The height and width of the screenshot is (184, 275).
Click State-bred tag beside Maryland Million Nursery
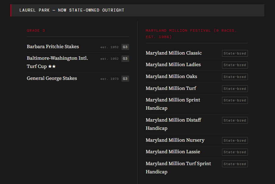coord(235,140)
